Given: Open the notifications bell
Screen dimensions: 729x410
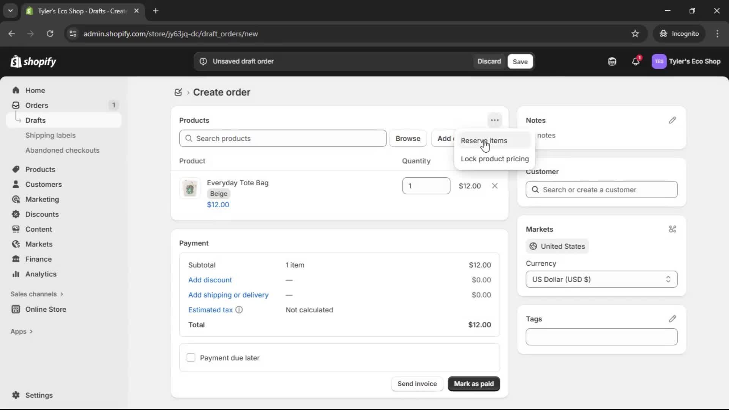Looking at the screenshot, I should tap(636, 61).
